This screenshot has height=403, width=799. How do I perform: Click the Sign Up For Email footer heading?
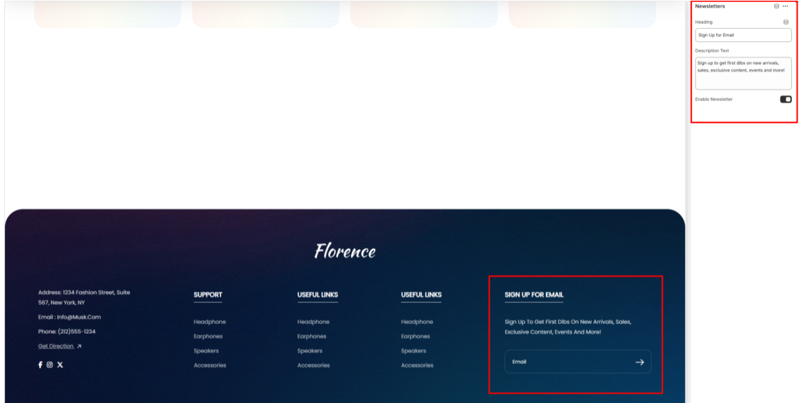tap(534, 295)
